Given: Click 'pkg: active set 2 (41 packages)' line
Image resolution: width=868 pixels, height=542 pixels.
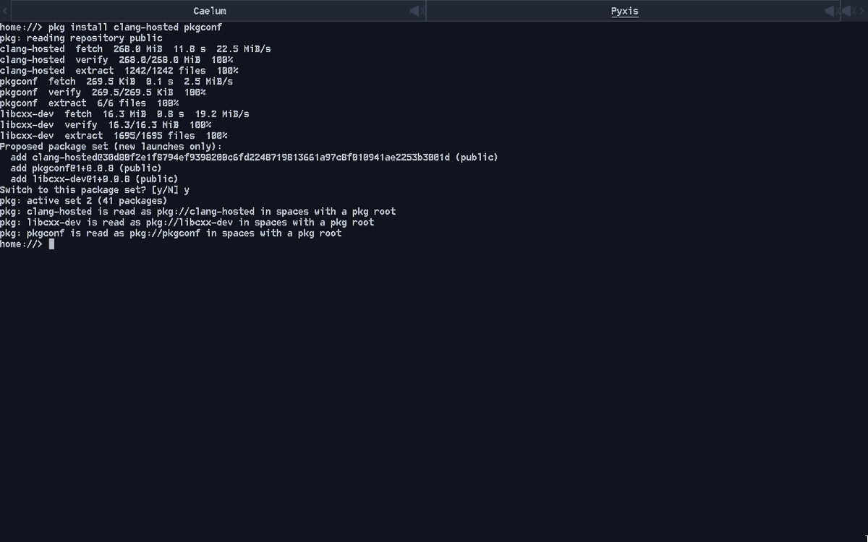Looking at the screenshot, I should (84, 201).
